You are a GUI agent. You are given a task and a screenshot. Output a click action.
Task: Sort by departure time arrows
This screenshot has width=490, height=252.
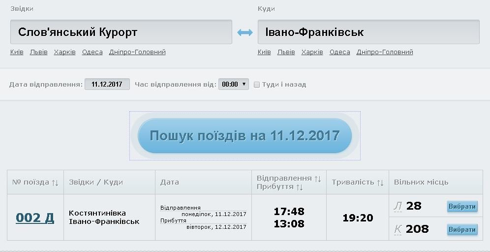click(317, 179)
